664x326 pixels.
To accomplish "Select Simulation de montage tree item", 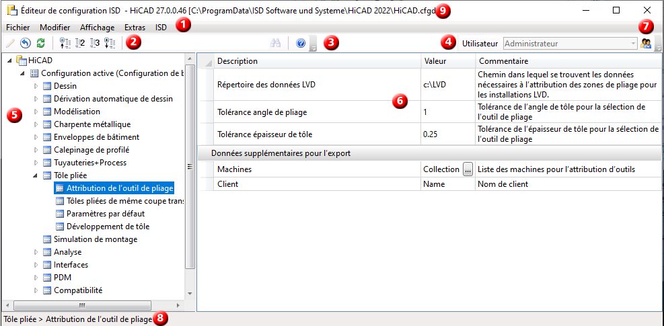I will pos(89,239).
